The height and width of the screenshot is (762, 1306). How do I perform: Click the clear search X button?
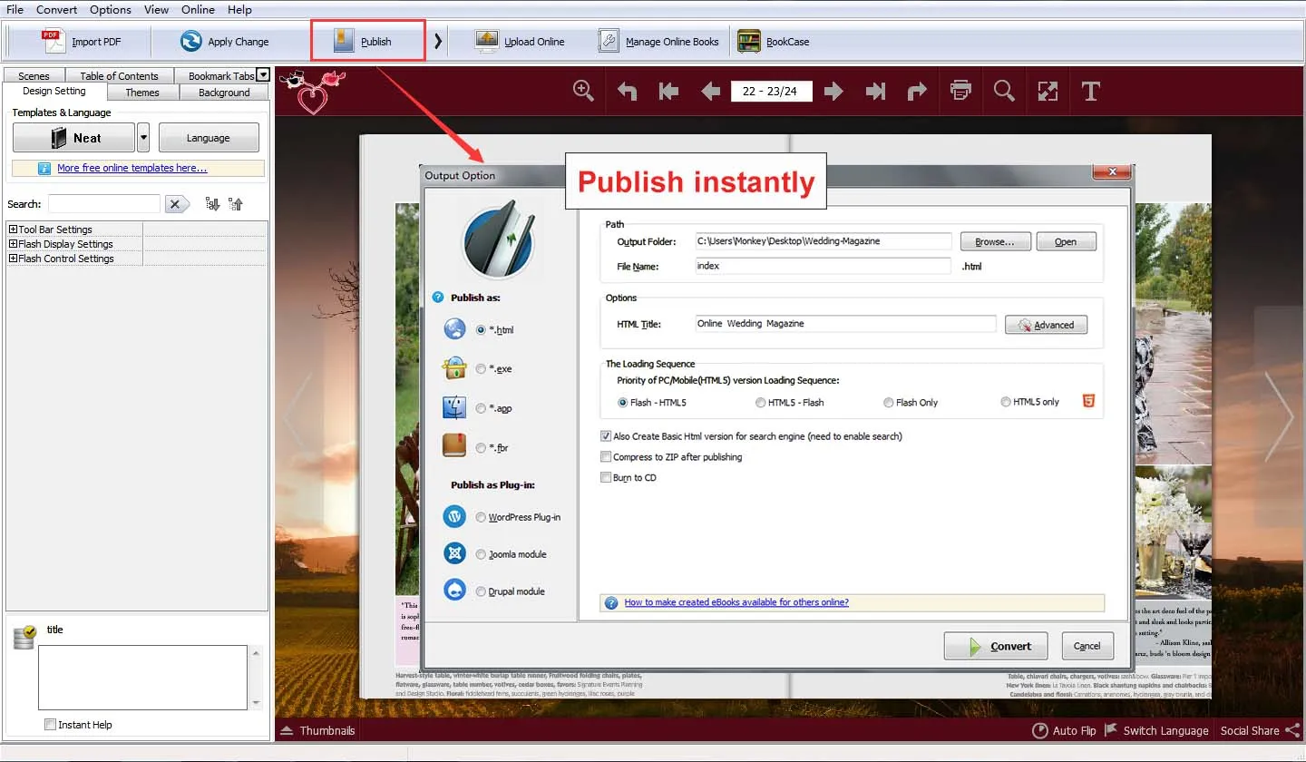(x=176, y=204)
